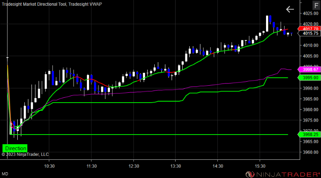Click the 15:30 time axis label
Screen dimensions: 321x178
(x=260, y=166)
